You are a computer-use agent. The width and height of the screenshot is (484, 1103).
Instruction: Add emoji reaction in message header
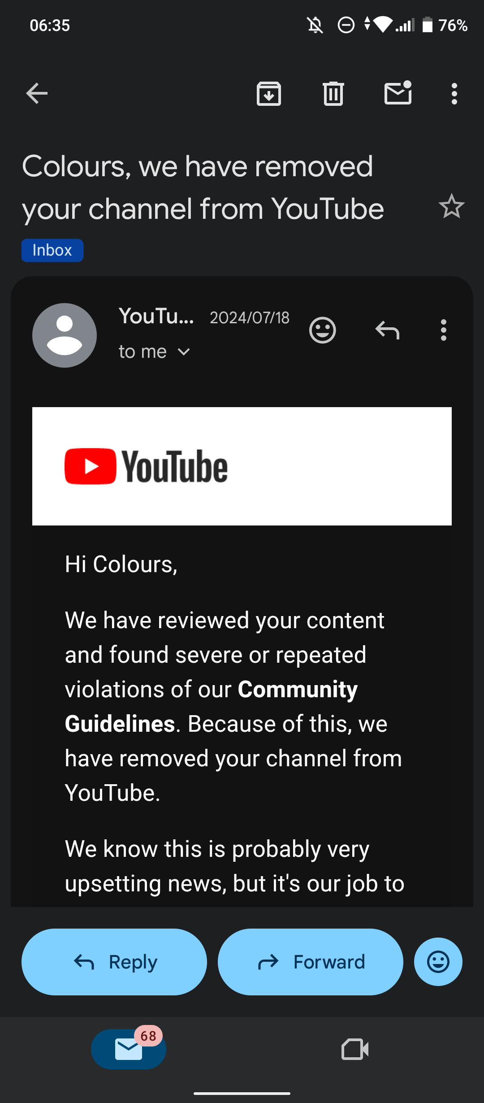coord(323,330)
